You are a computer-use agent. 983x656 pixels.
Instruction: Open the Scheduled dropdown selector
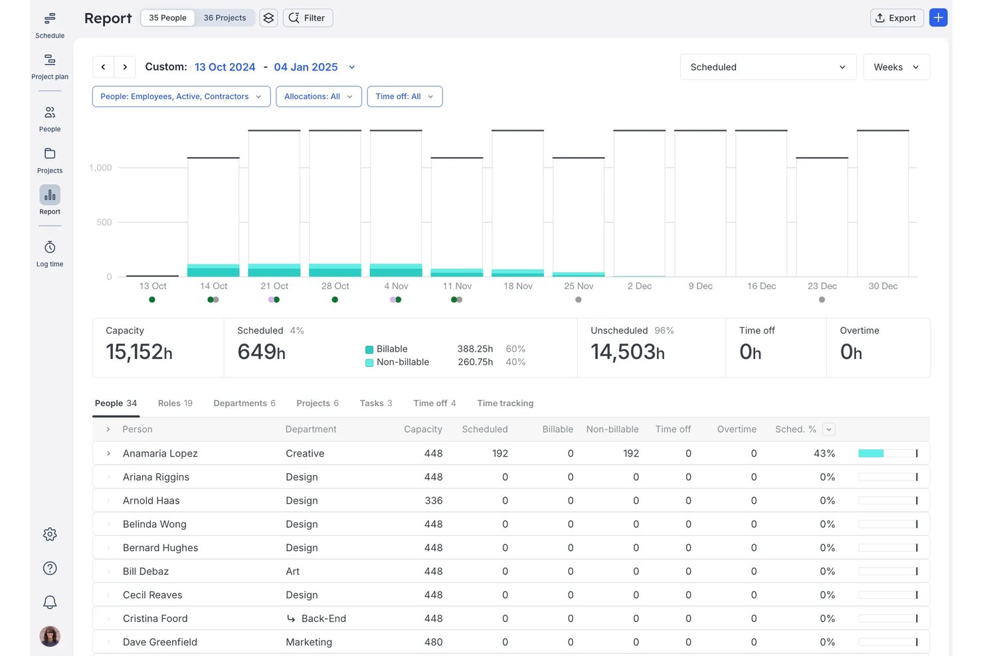click(x=768, y=67)
